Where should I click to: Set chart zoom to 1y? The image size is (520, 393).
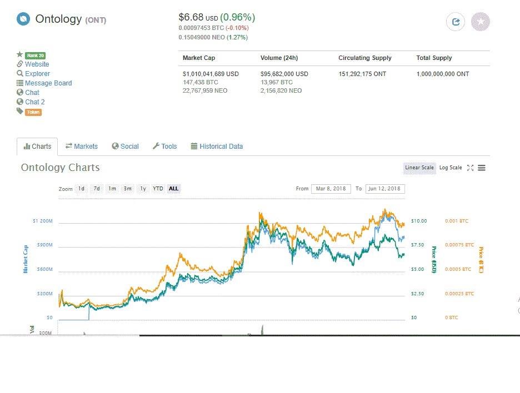(x=143, y=189)
